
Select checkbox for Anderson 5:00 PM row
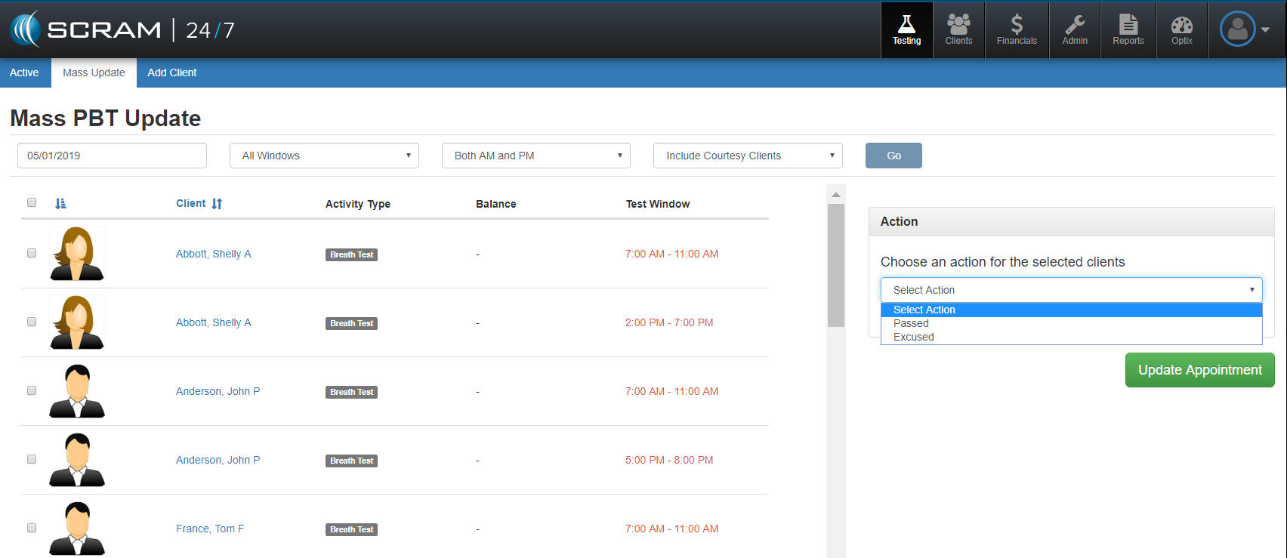[32, 459]
